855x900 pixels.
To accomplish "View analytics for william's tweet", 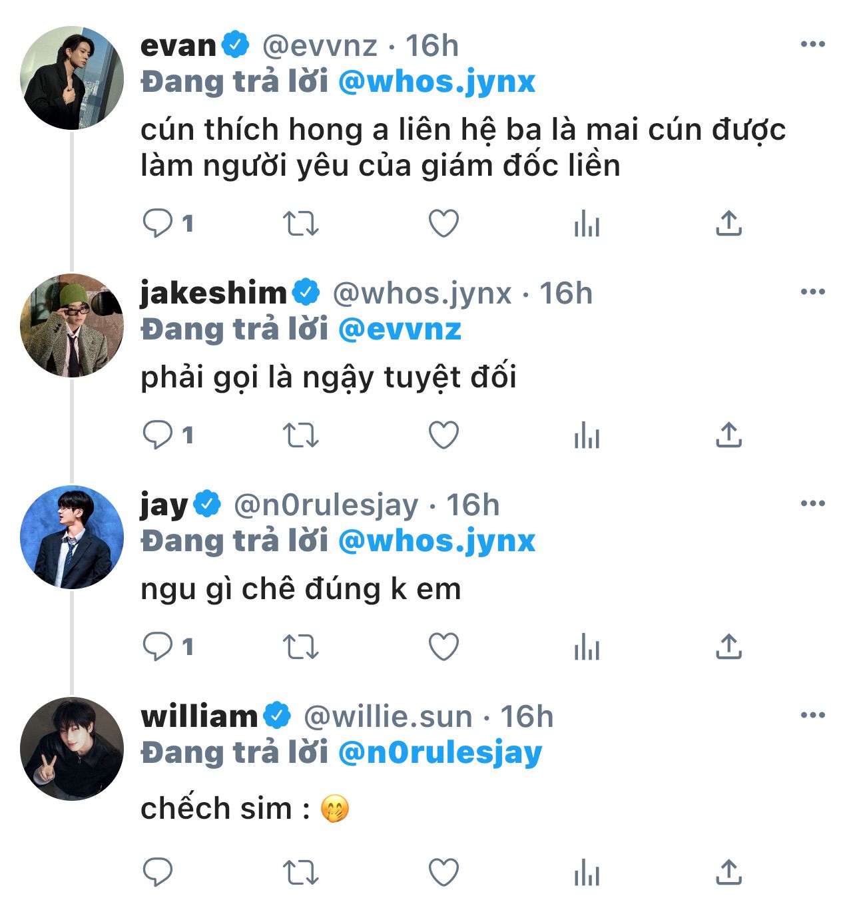I will pyautogui.click(x=587, y=872).
